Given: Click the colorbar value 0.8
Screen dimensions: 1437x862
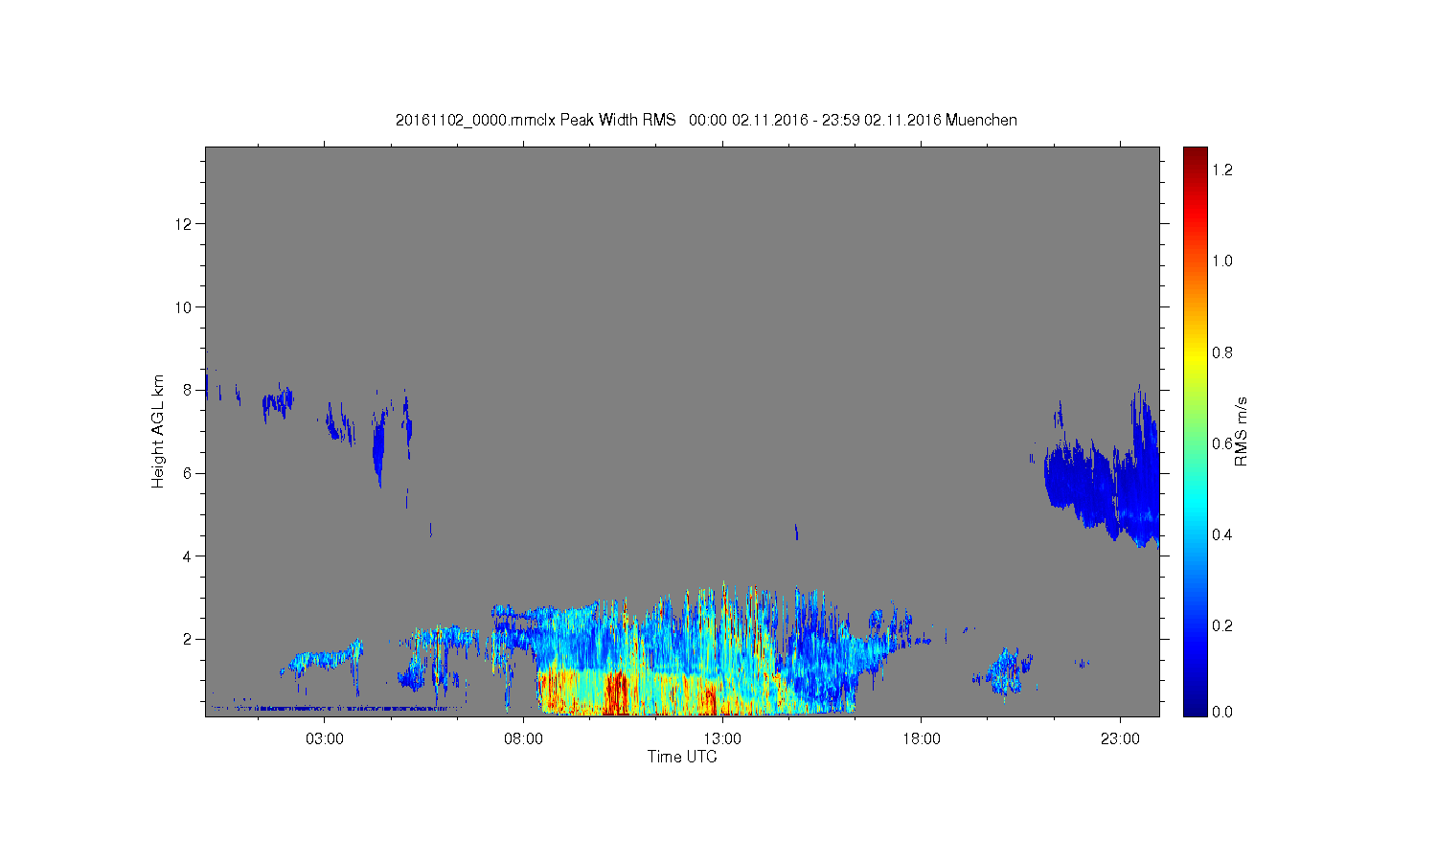Looking at the screenshot, I should (1222, 352).
